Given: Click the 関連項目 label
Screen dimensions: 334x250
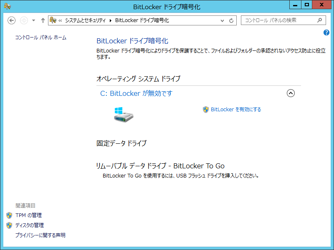Looking at the screenshot, I should pyautogui.click(x=25, y=205).
